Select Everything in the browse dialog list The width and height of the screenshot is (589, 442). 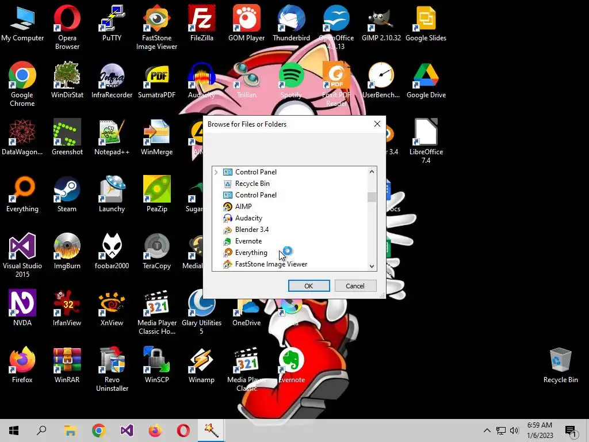[x=251, y=253]
